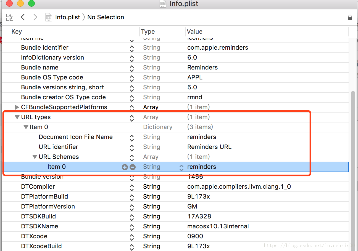Select the DTPlatformBuild value 9L173x
This screenshot has width=358, height=251.
[x=199, y=196]
